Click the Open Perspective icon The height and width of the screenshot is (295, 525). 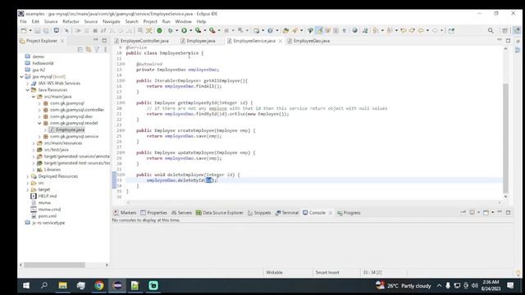coord(504,30)
